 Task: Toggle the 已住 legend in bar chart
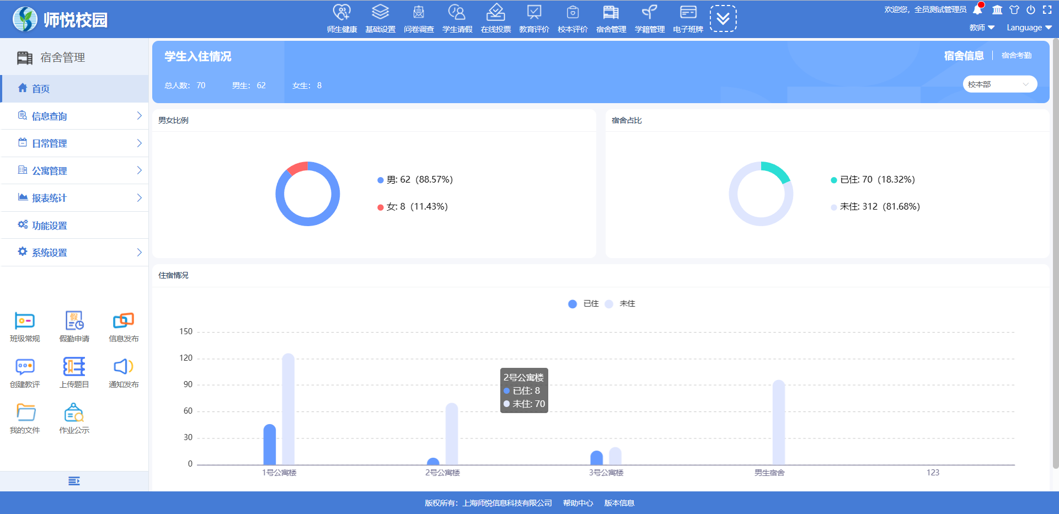(x=584, y=304)
